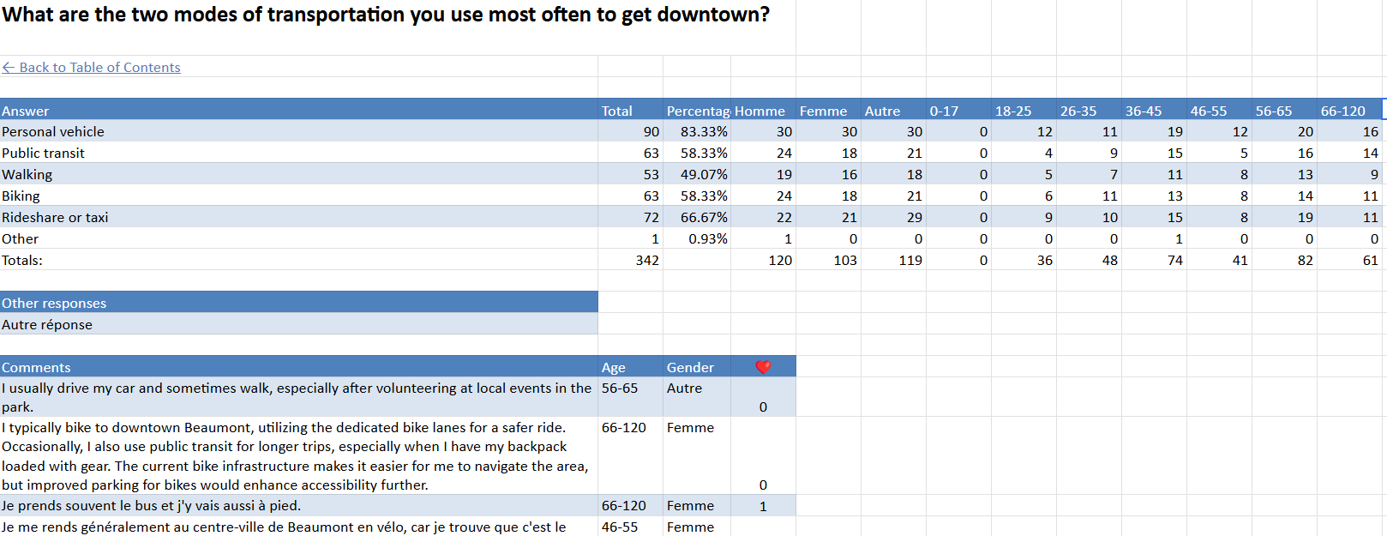The width and height of the screenshot is (1387, 536).
Task: Select the Walking percentage cell 49.07%
Action: click(703, 175)
